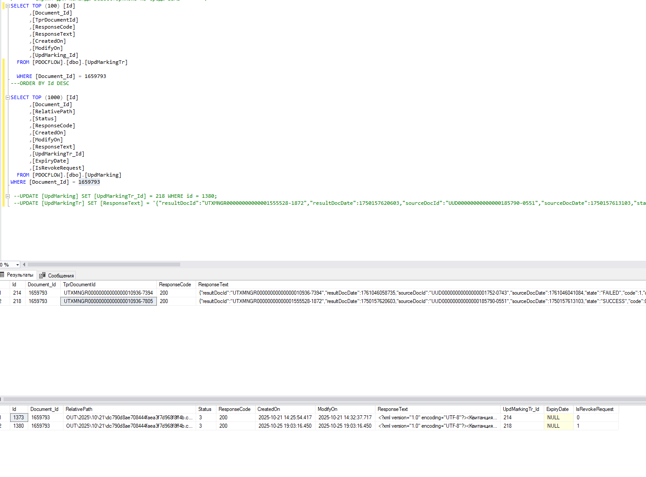Select IsRevokeRequest cell with value 0

tap(596, 418)
